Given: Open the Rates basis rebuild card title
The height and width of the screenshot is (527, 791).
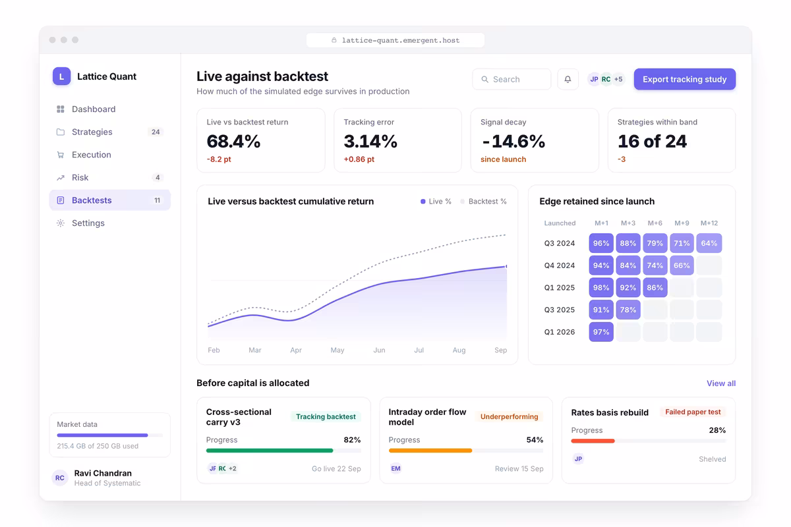Looking at the screenshot, I should (x=610, y=412).
